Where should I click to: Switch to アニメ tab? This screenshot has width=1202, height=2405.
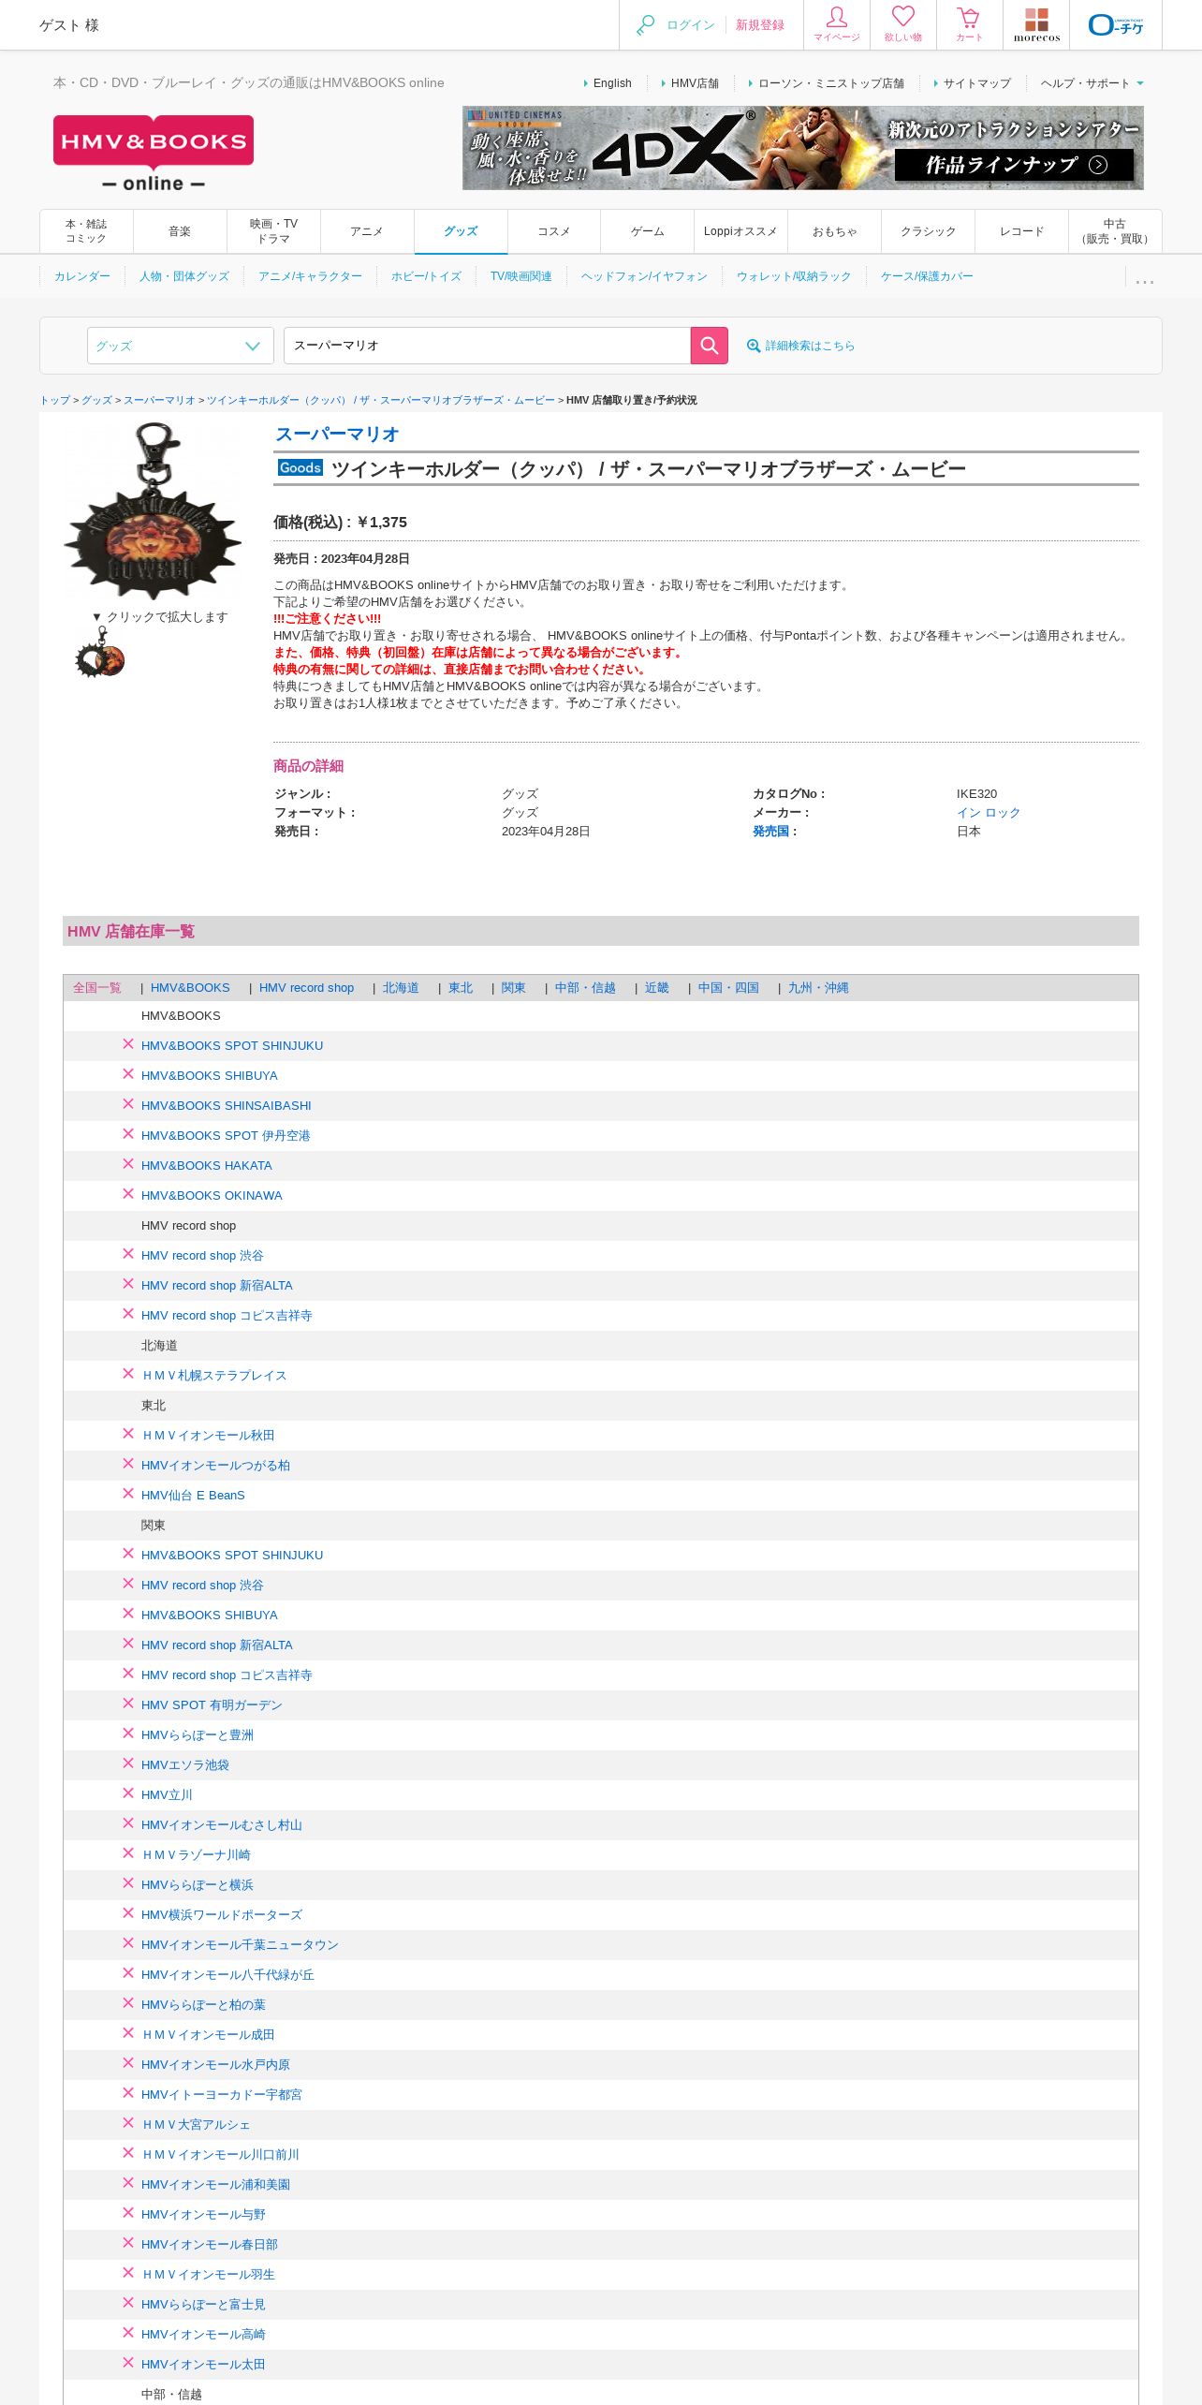[367, 231]
